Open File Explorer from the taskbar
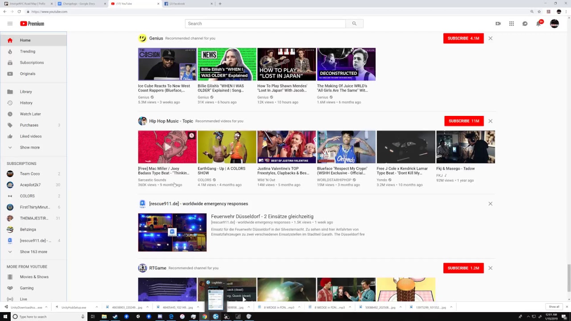The height and width of the screenshot is (321, 571). point(104,317)
